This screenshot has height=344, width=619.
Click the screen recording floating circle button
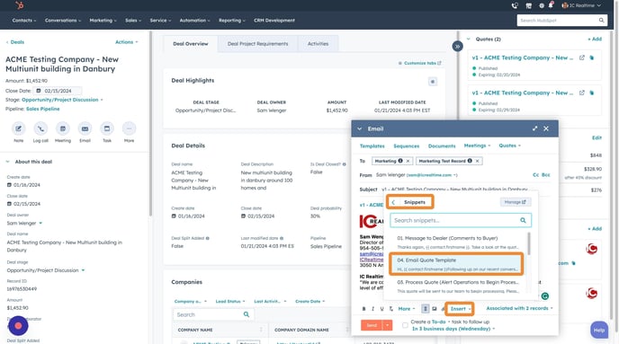pos(18,325)
